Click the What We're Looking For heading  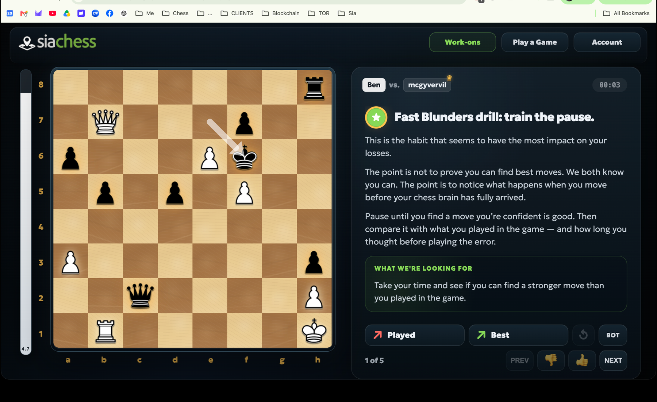[423, 268]
